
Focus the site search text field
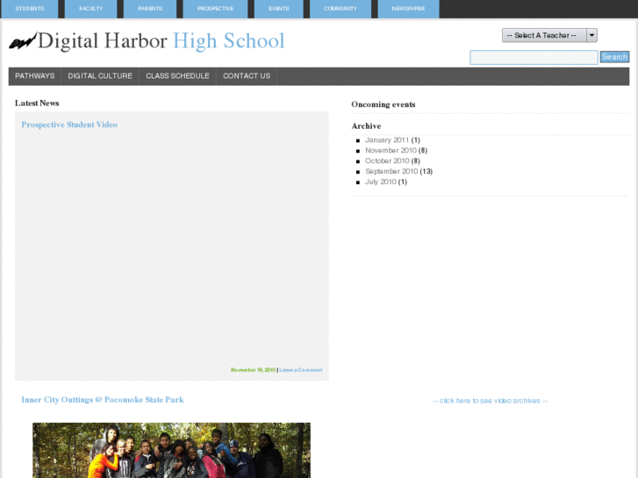click(534, 57)
